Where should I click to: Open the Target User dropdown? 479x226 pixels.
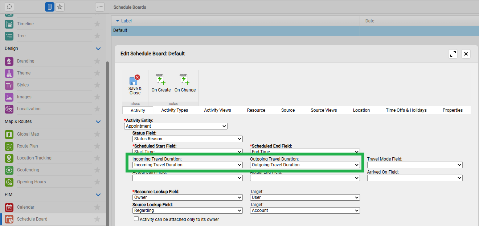[x=305, y=197]
